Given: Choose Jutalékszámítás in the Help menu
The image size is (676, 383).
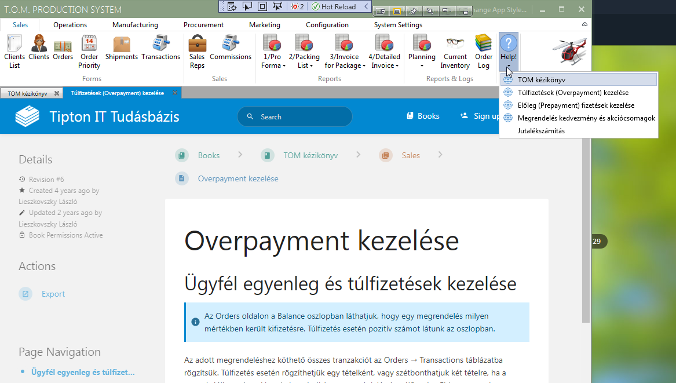Looking at the screenshot, I should [x=541, y=131].
